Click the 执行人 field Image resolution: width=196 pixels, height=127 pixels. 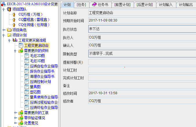(142, 37)
